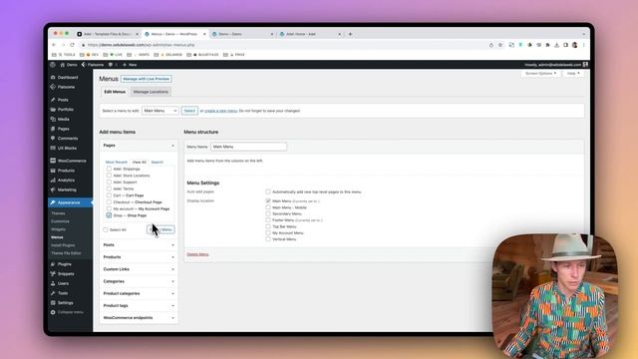The image size is (638, 359).
Task: Open Media library in the sidebar
Action: tap(63, 120)
